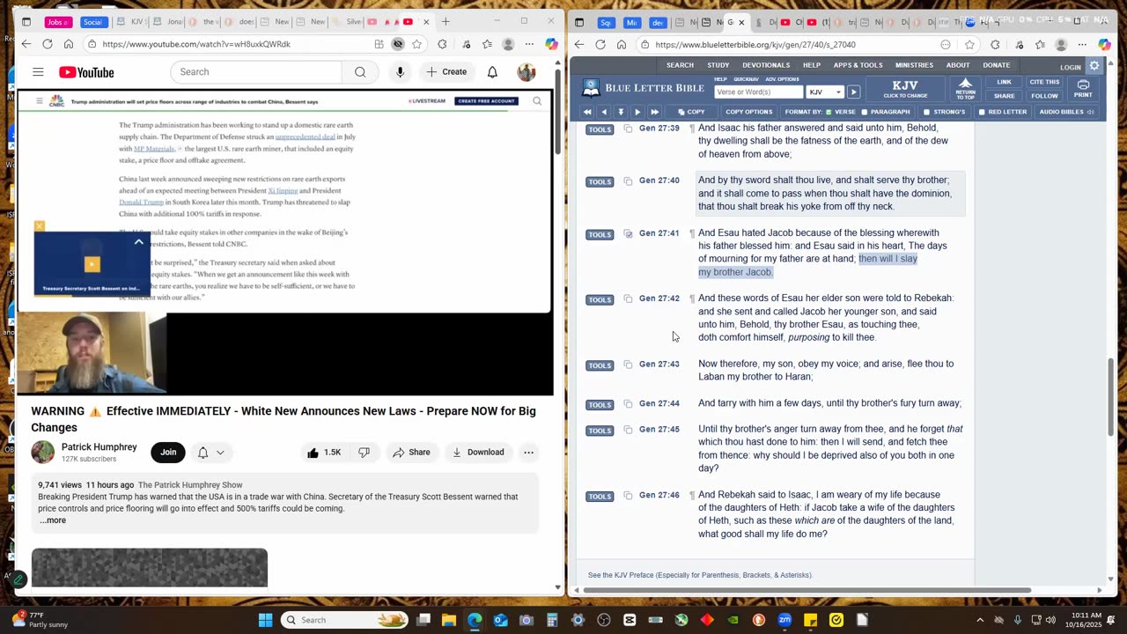Toggle the Strong's checkbox

pyautogui.click(x=926, y=112)
